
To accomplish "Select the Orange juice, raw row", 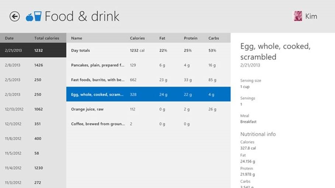I will click(148, 109).
